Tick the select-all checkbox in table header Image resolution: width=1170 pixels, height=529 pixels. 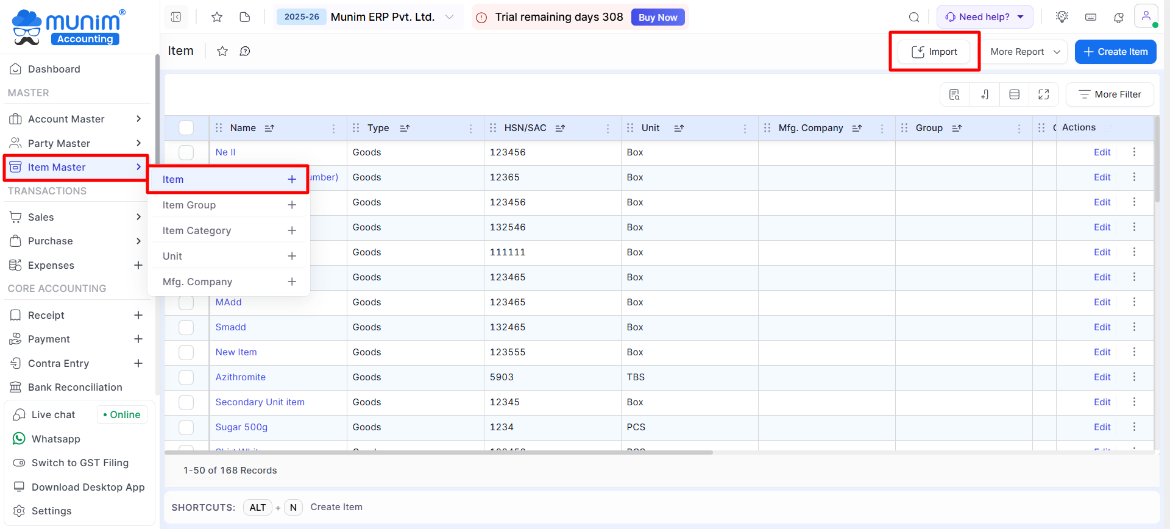point(186,128)
